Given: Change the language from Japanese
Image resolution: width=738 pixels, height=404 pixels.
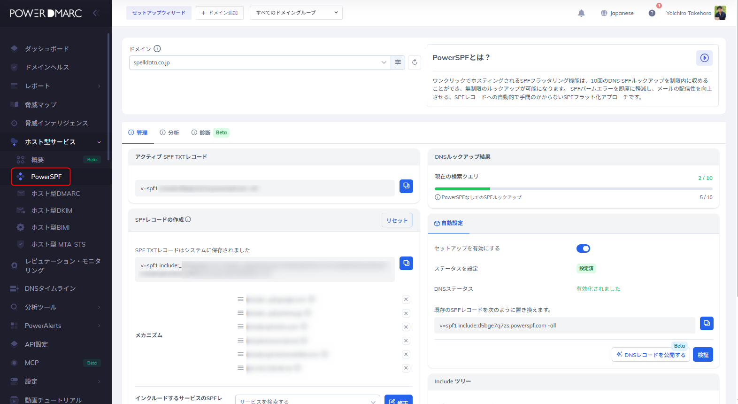Looking at the screenshot, I should [x=617, y=13].
